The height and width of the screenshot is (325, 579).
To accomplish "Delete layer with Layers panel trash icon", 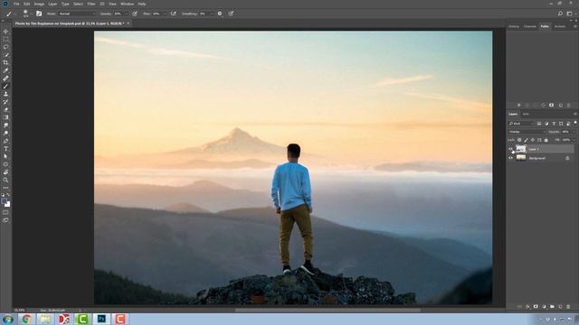I will pos(568,307).
